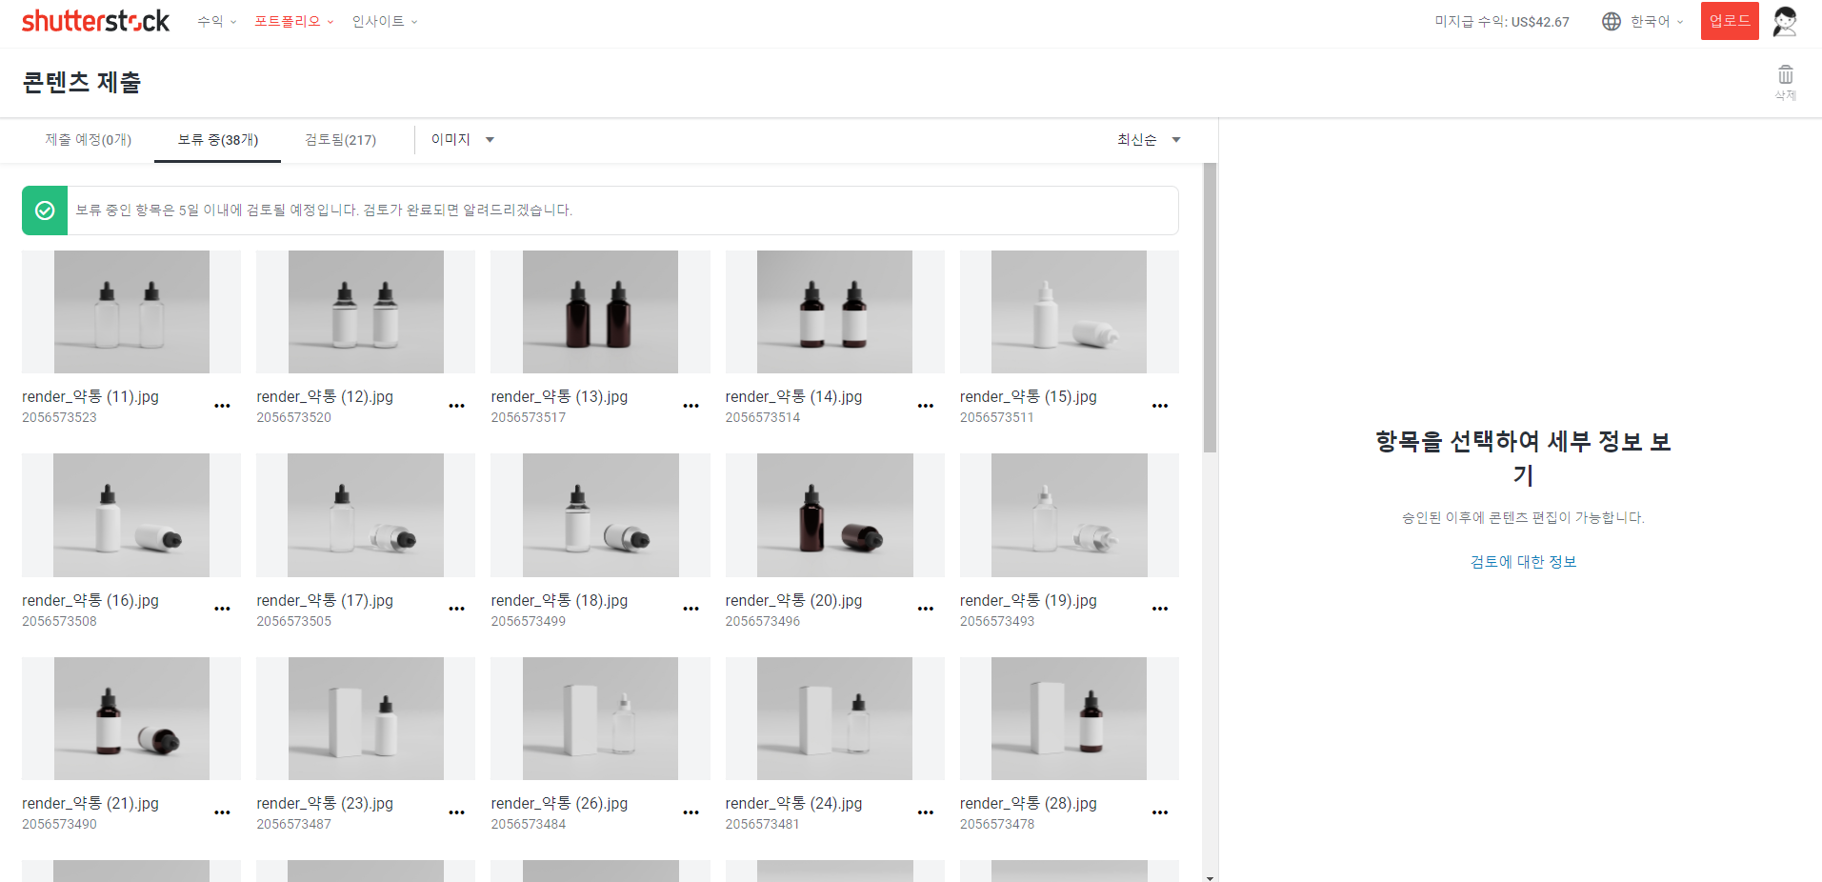
Task: Expand the 인사이트 menu
Action: (385, 21)
